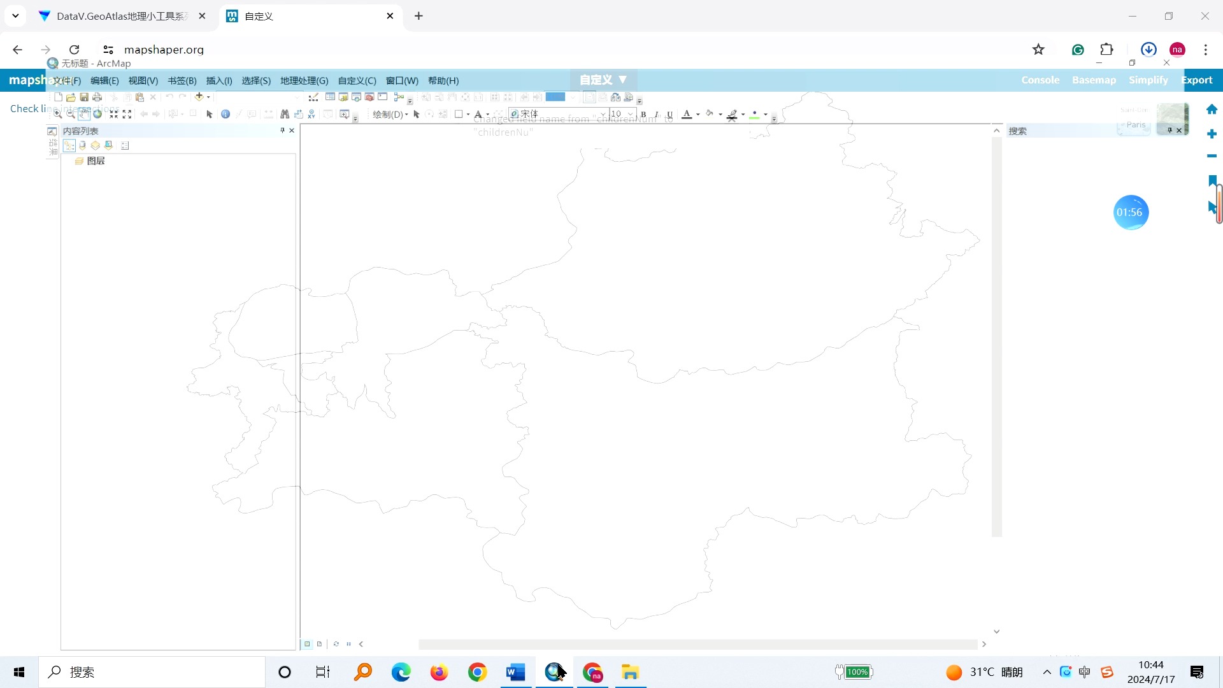
Task: Click the 地理处理(G) menu item
Action: point(304,80)
